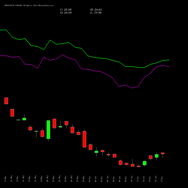Click the 11 May date label
Screen dimensions: 188x188
click(x=5, y=179)
